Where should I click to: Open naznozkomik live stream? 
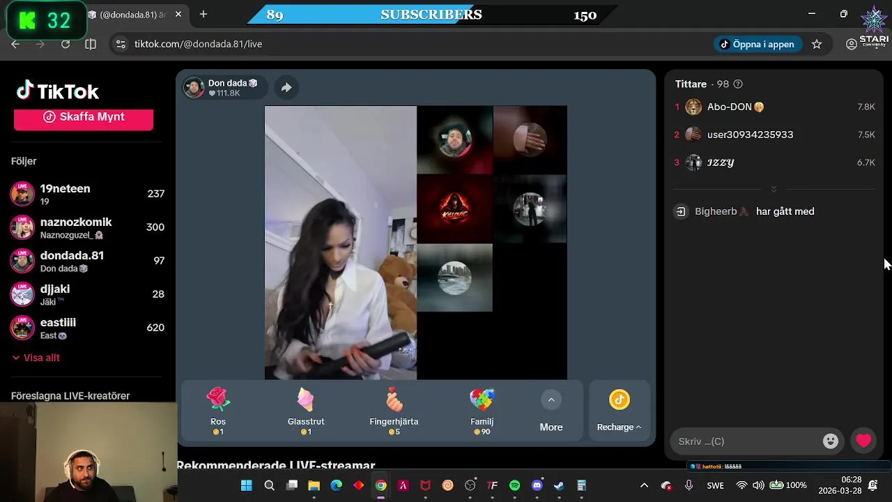(87, 227)
